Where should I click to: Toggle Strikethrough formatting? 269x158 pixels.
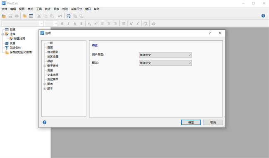coord(81,24)
